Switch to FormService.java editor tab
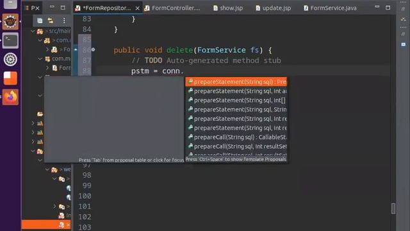The width and height of the screenshot is (410, 231). [330, 8]
